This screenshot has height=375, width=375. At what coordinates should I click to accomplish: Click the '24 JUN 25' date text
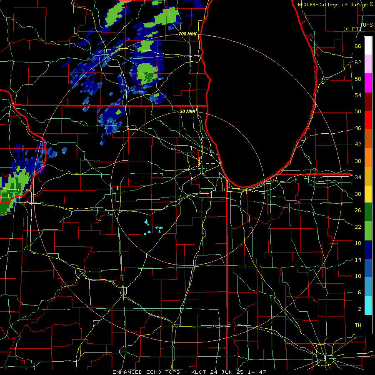click(228, 372)
